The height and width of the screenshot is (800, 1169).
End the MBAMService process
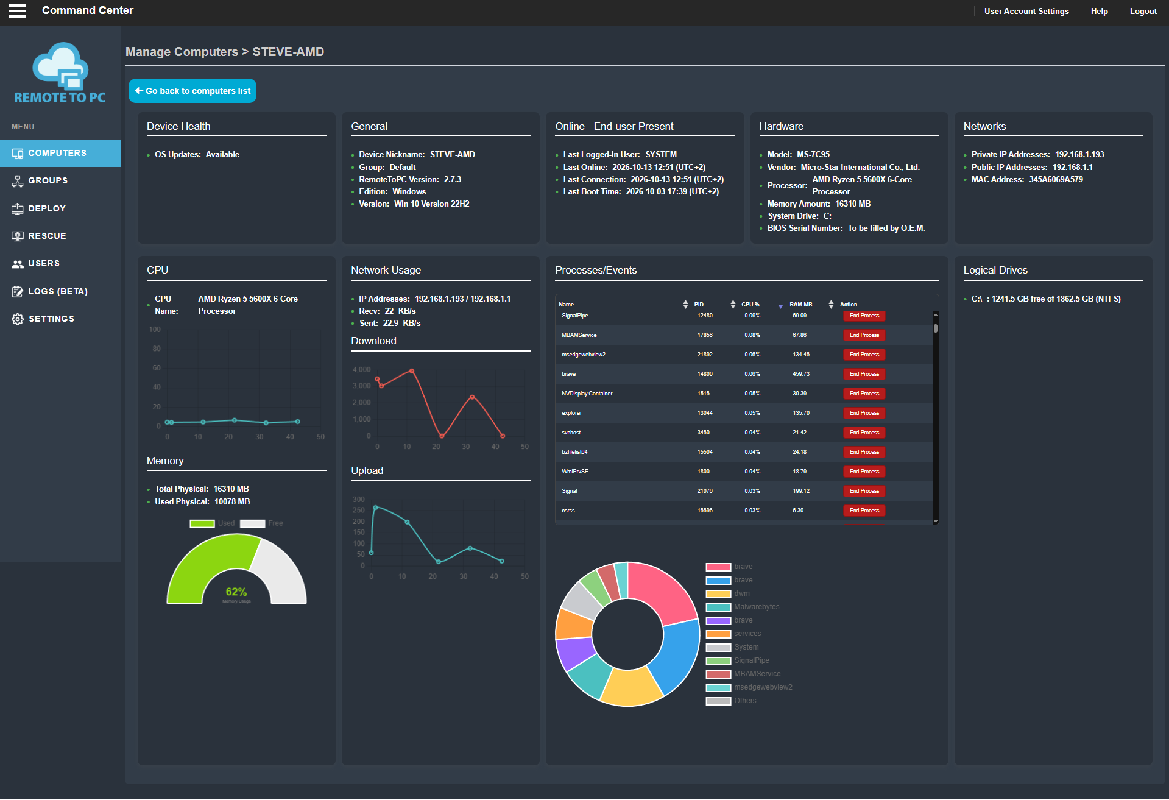click(864, 335)
